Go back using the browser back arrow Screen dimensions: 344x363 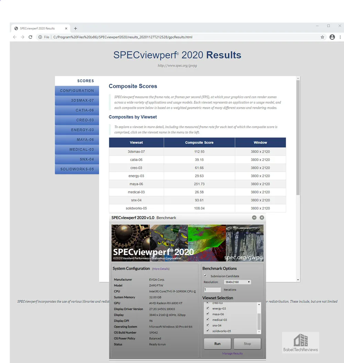coord(15,37)
